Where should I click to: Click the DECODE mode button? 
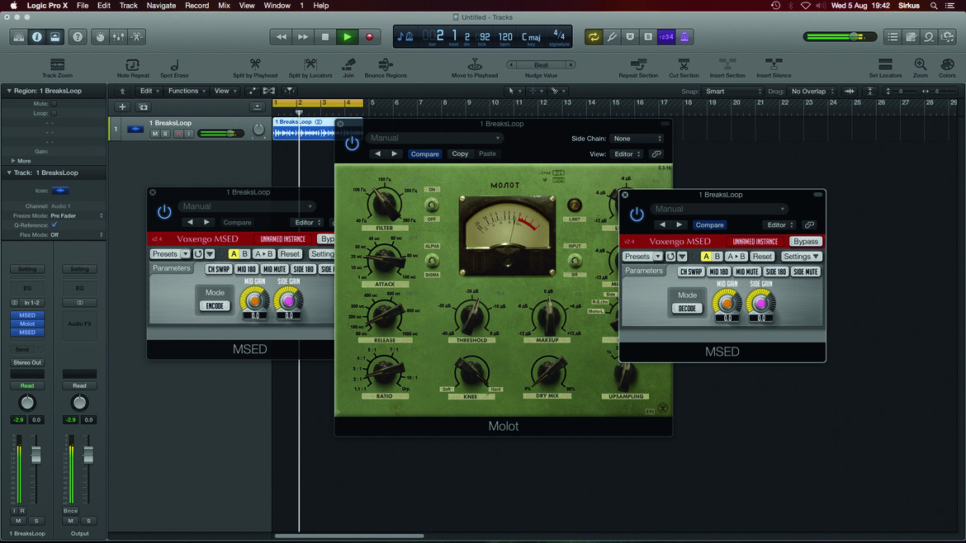(687, 309)
